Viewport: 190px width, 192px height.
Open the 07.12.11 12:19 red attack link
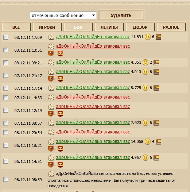[x=93, y=107]
